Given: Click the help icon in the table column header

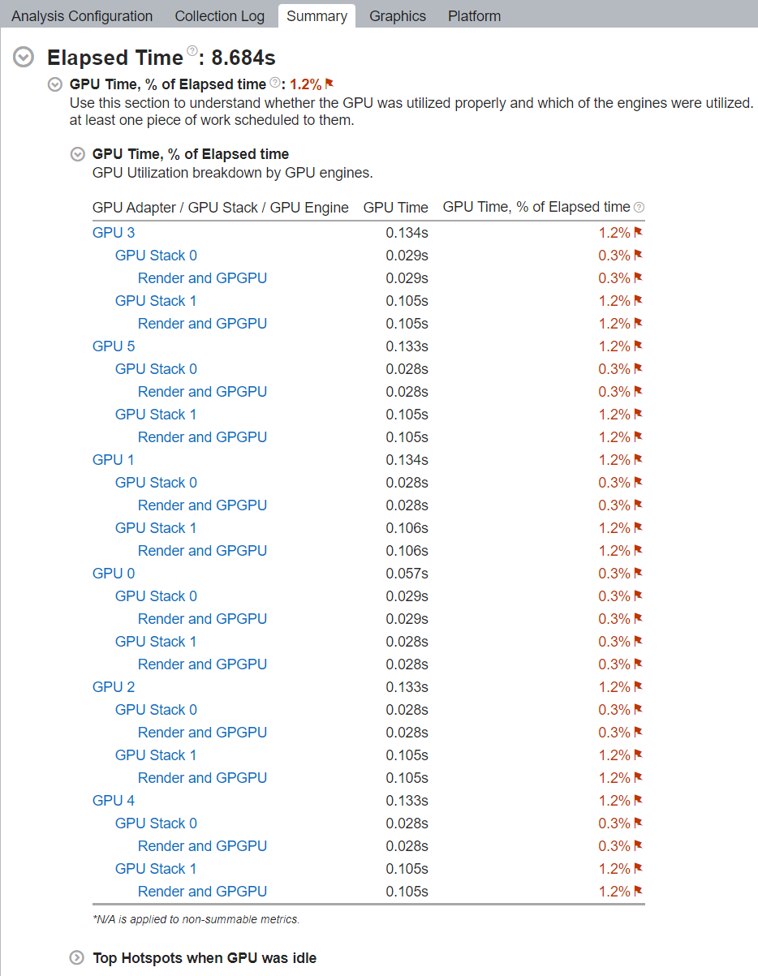Looking at the screenshot, I should coord(639,208).
